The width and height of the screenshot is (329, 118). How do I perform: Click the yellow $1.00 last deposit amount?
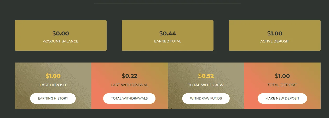click(x=53, y=76)
